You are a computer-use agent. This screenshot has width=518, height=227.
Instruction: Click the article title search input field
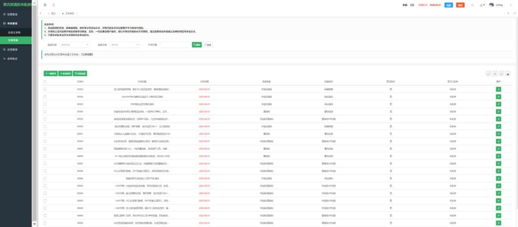pos(175,44)
